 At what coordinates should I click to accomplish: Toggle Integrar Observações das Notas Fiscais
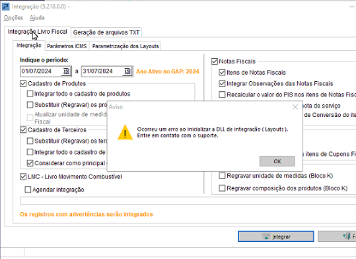tap(222, 84)
